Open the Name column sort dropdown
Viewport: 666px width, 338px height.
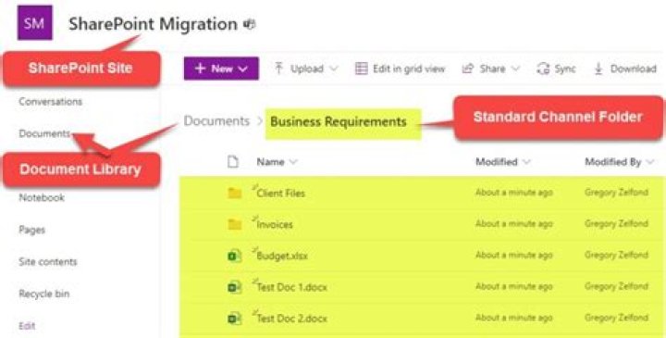point(293,162)
